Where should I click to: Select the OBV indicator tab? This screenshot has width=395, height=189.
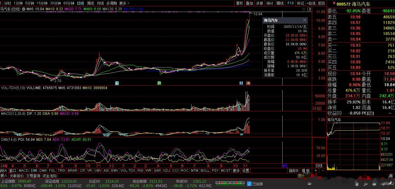point(98,171)
